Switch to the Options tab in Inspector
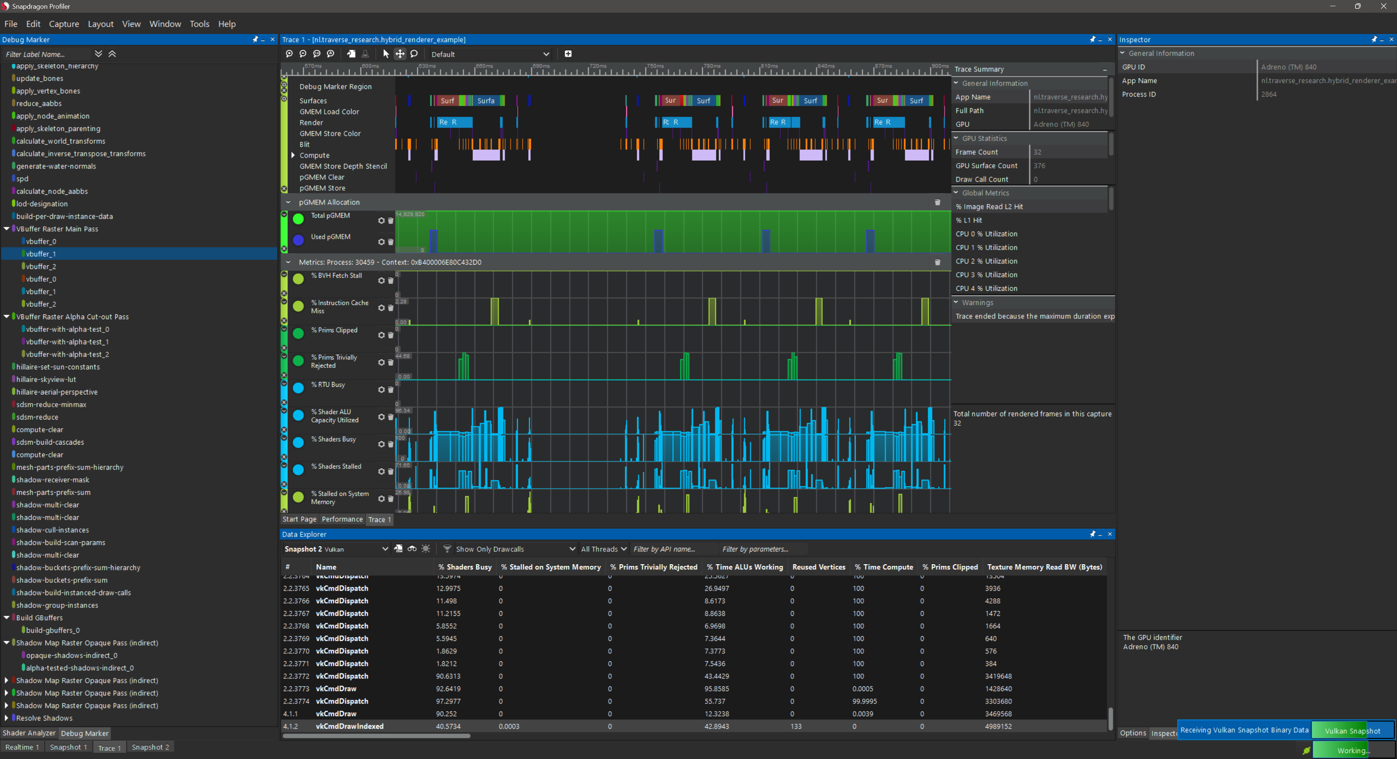Viewport: 1397px width, 759px height. [1133, 733]
